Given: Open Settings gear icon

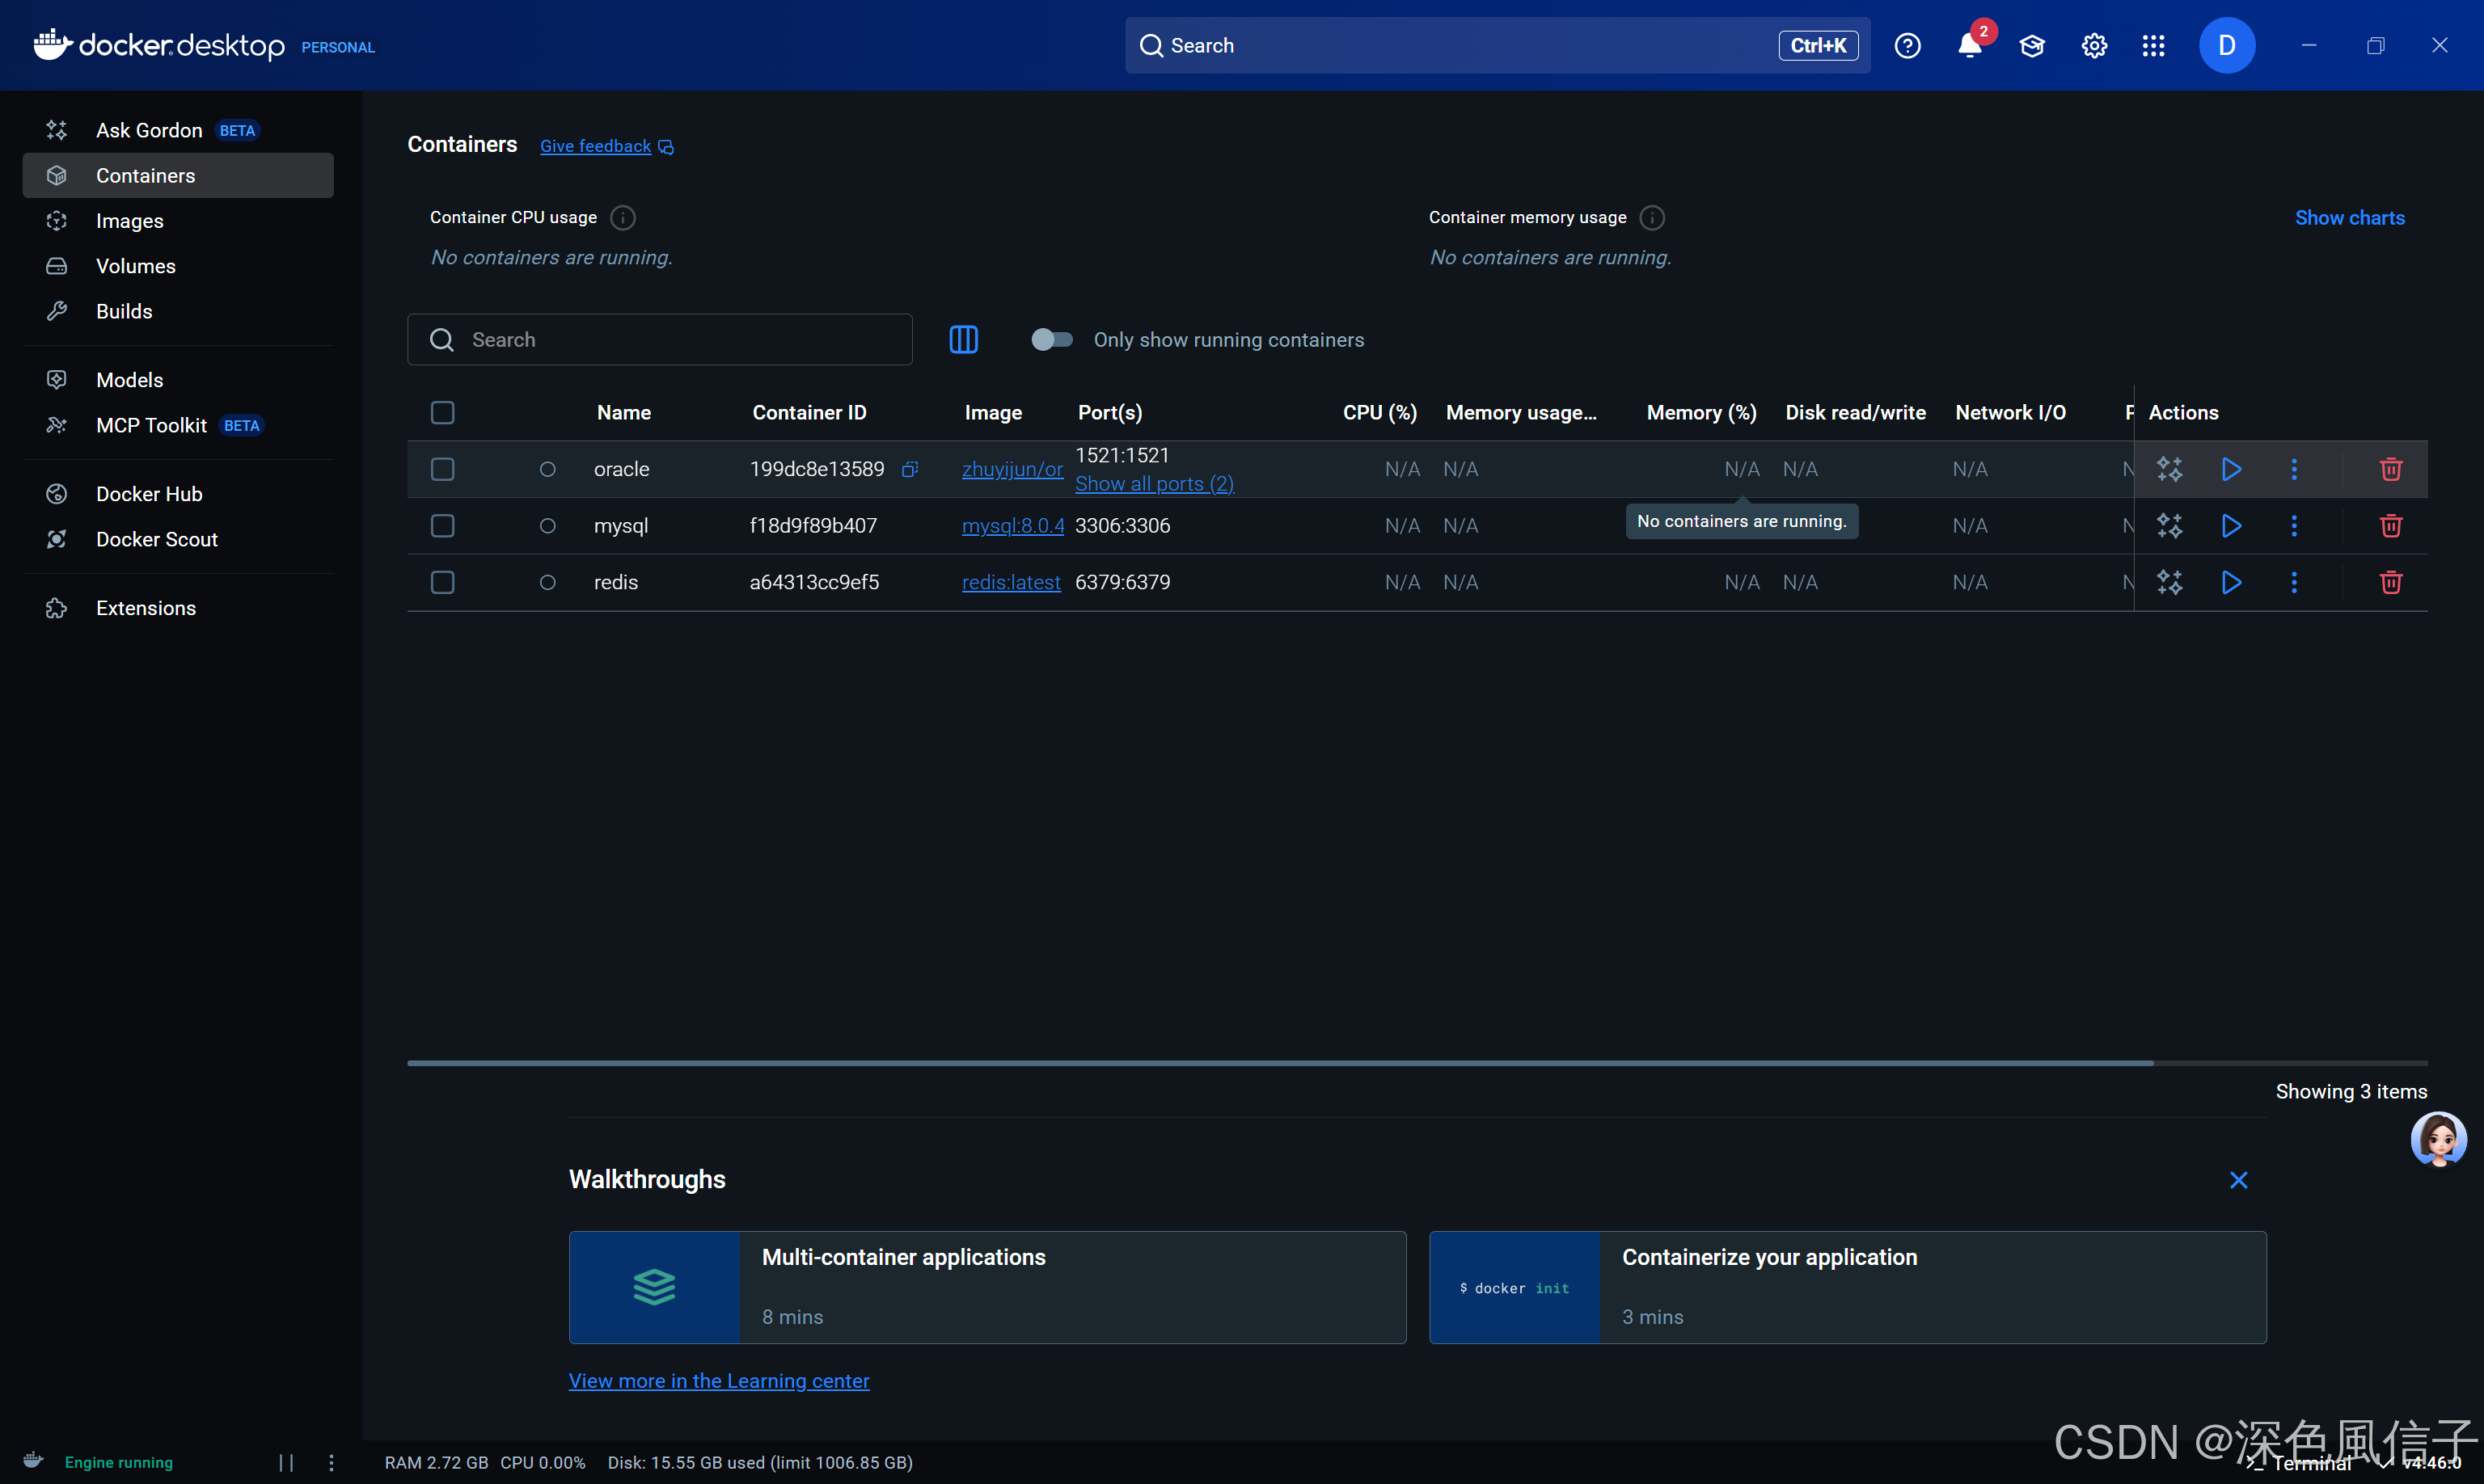Looking at the screenshot, I should pos(2093,46).
